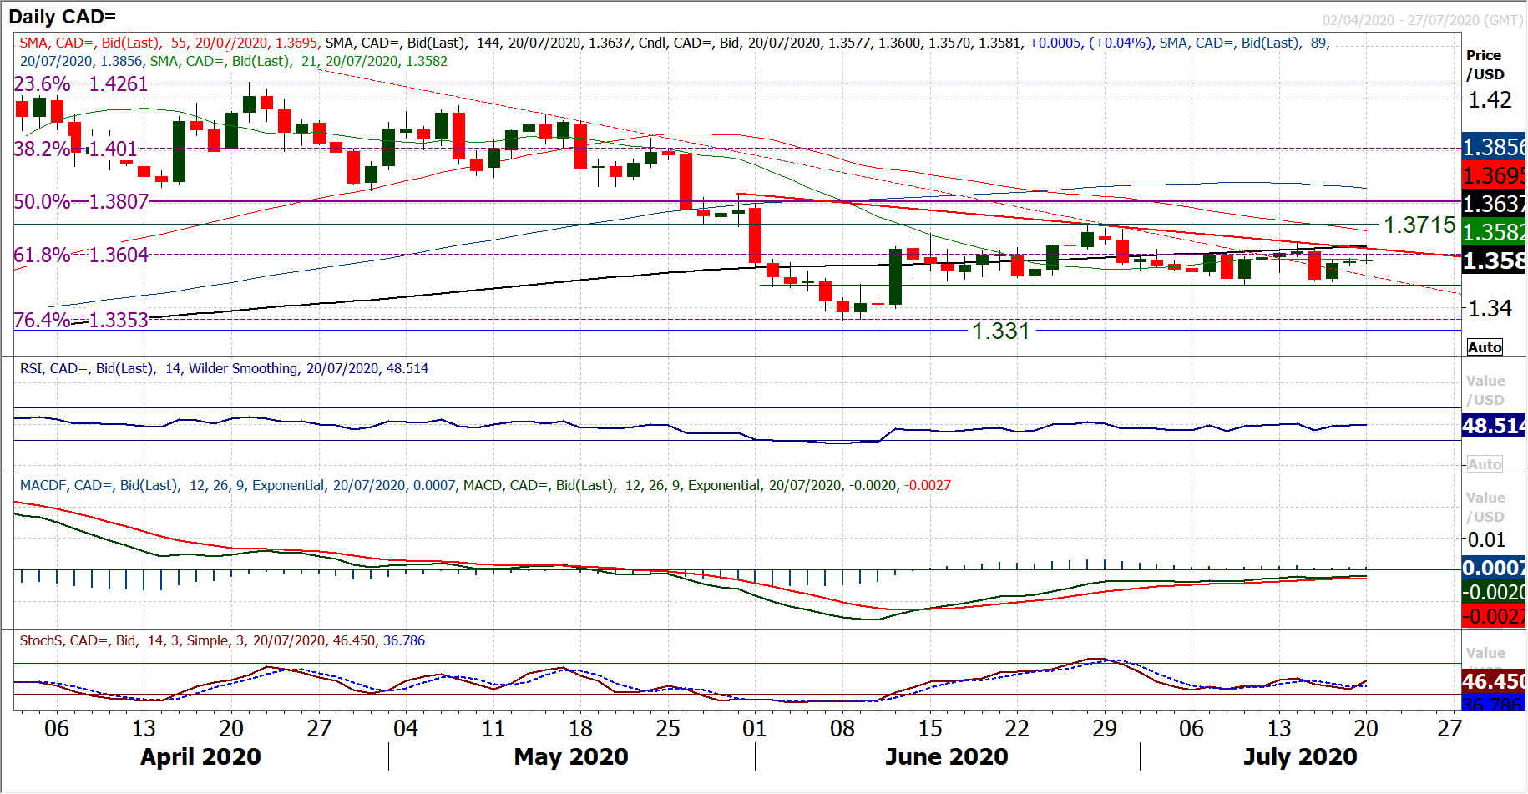
Task: Click the red 1.3695 SMA price tag
Action: point(1495,176)
